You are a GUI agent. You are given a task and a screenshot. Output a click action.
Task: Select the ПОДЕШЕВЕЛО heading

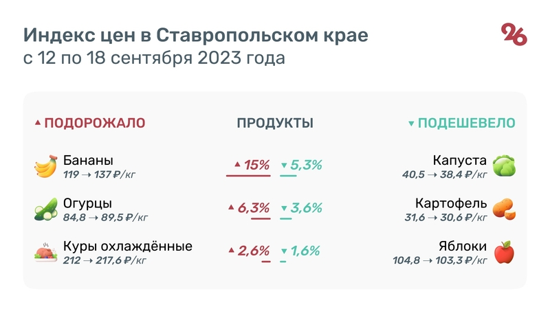(467, 124)
